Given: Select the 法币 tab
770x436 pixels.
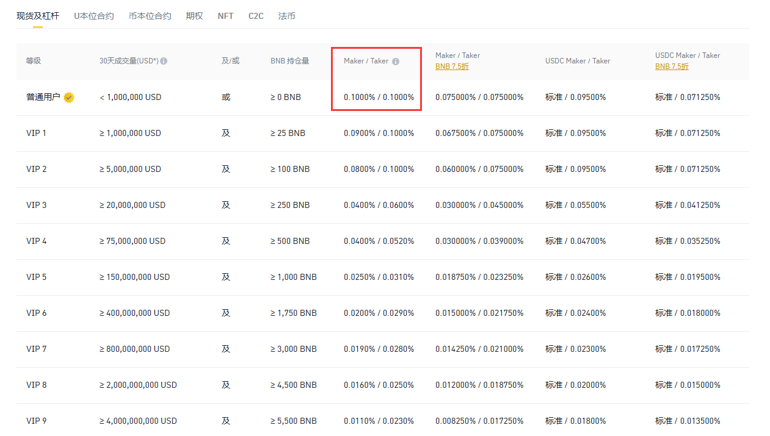Looking at the screenshot, I should point(287,16).
